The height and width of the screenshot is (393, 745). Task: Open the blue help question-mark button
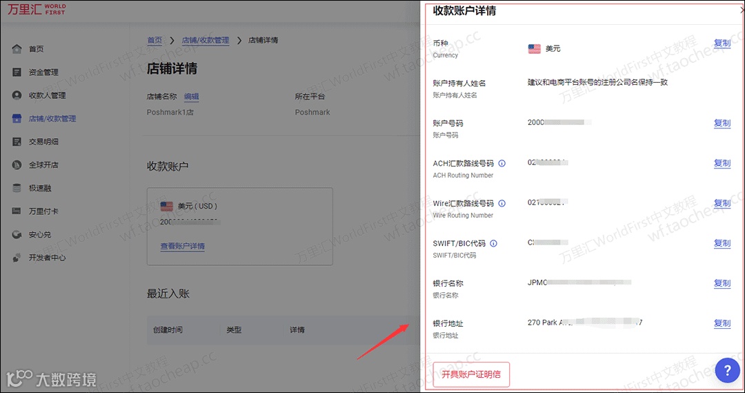click(x=728, y=370)
